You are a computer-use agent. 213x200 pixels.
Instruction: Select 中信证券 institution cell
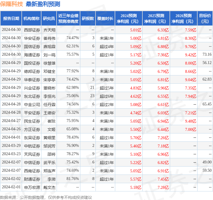(x=32, y=163)
